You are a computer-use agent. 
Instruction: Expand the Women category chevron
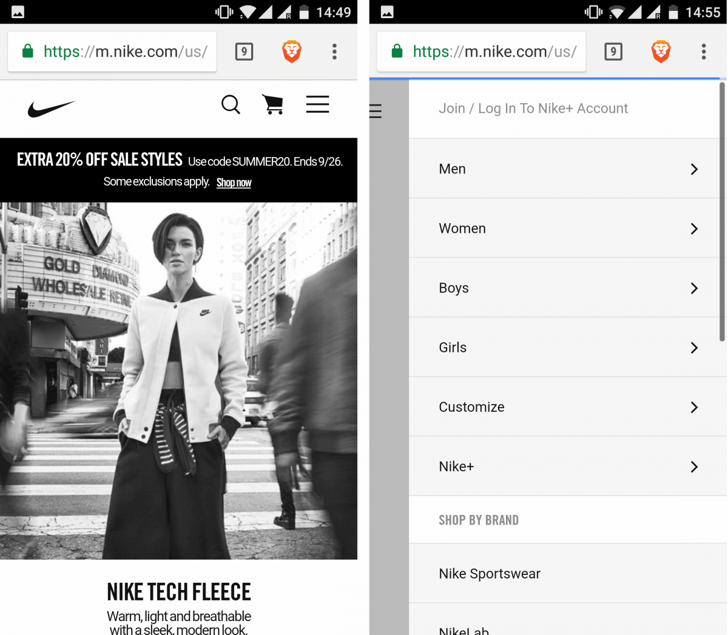click(x=694, y=229)
